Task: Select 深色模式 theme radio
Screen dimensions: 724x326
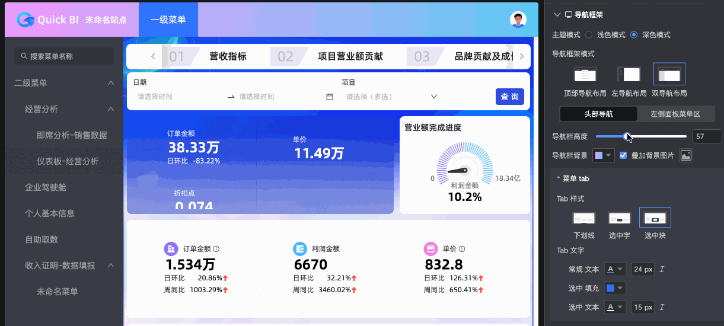Action: point(634,35)
